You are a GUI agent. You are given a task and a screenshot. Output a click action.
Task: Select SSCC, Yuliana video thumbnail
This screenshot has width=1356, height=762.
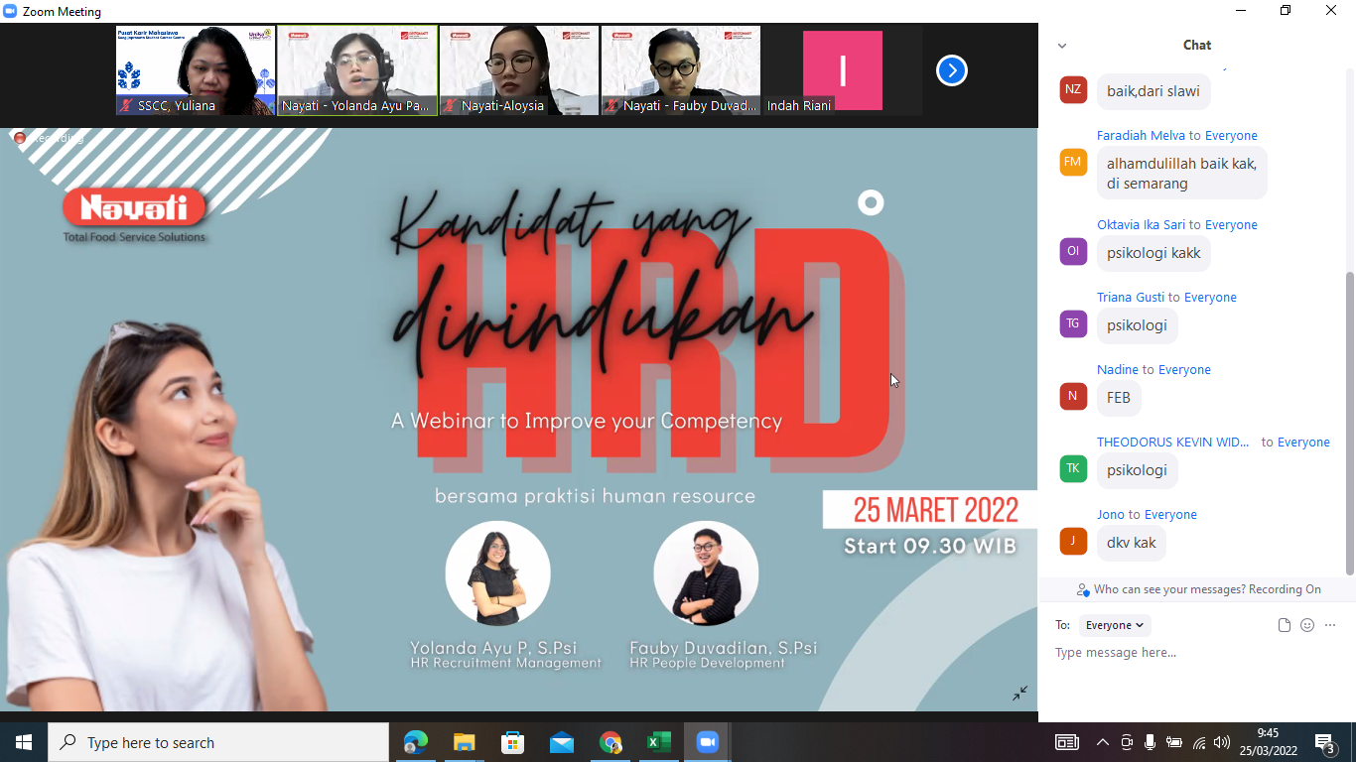(196, 70)
